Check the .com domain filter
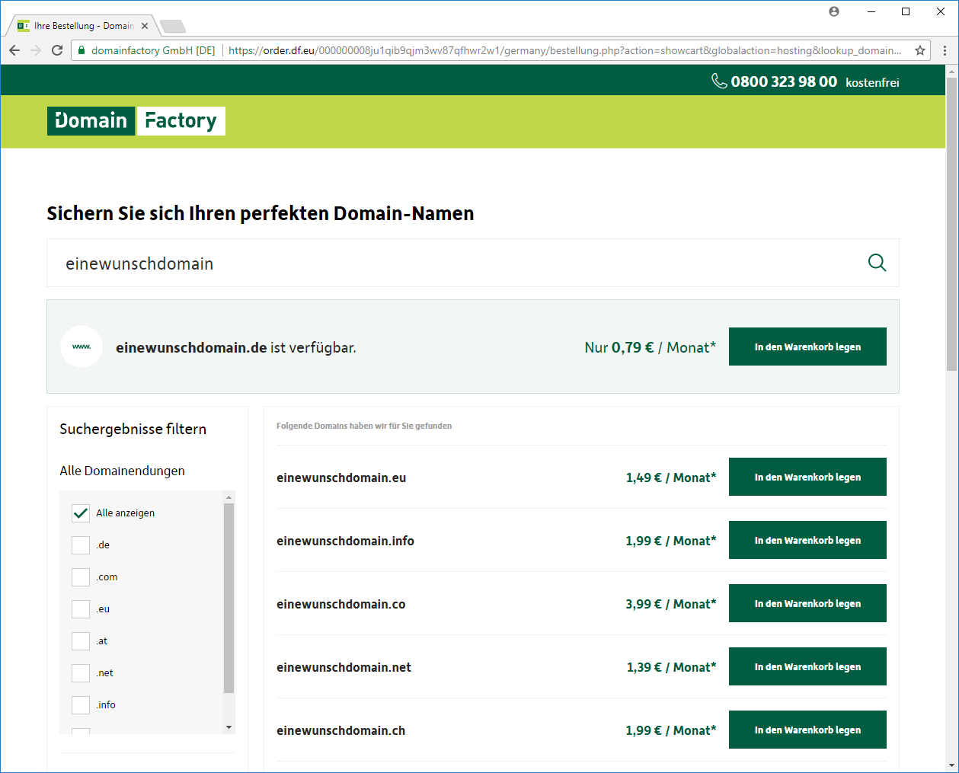This screenshot has width=959, height=773. pos(81,577)
